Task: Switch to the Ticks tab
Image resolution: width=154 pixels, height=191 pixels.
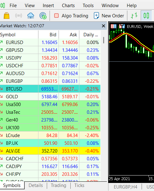Action: pos(79,185)
